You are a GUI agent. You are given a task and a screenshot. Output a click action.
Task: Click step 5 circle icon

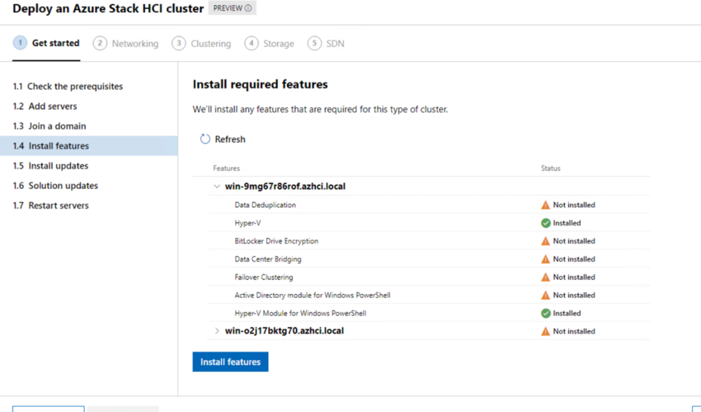tap(314, 43)
